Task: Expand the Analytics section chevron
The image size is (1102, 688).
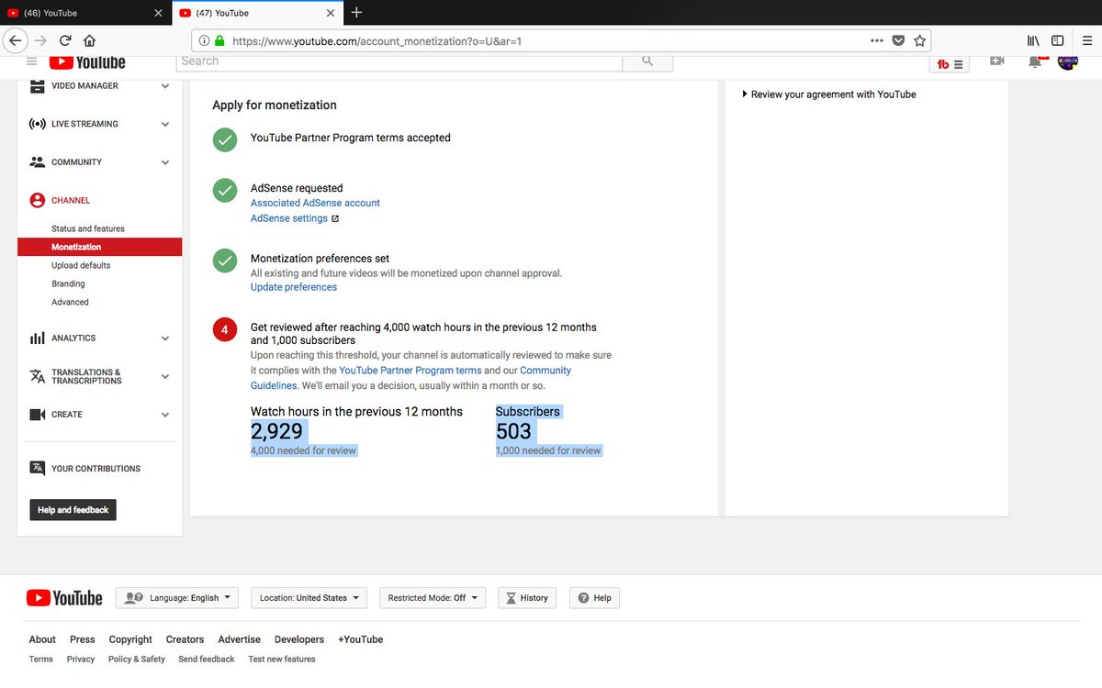Action: 165,338
